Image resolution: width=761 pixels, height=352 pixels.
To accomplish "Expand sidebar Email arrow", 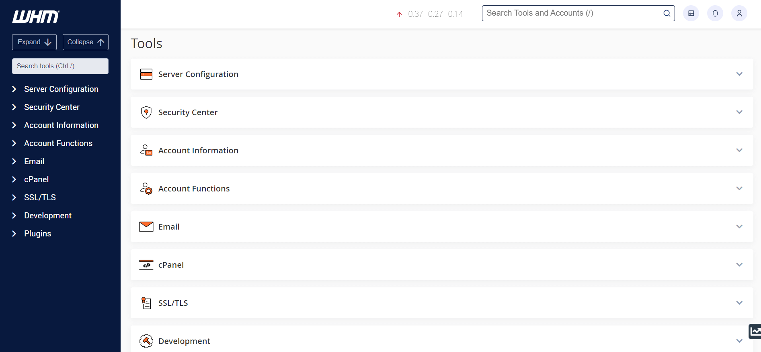I will click(14, 161).
